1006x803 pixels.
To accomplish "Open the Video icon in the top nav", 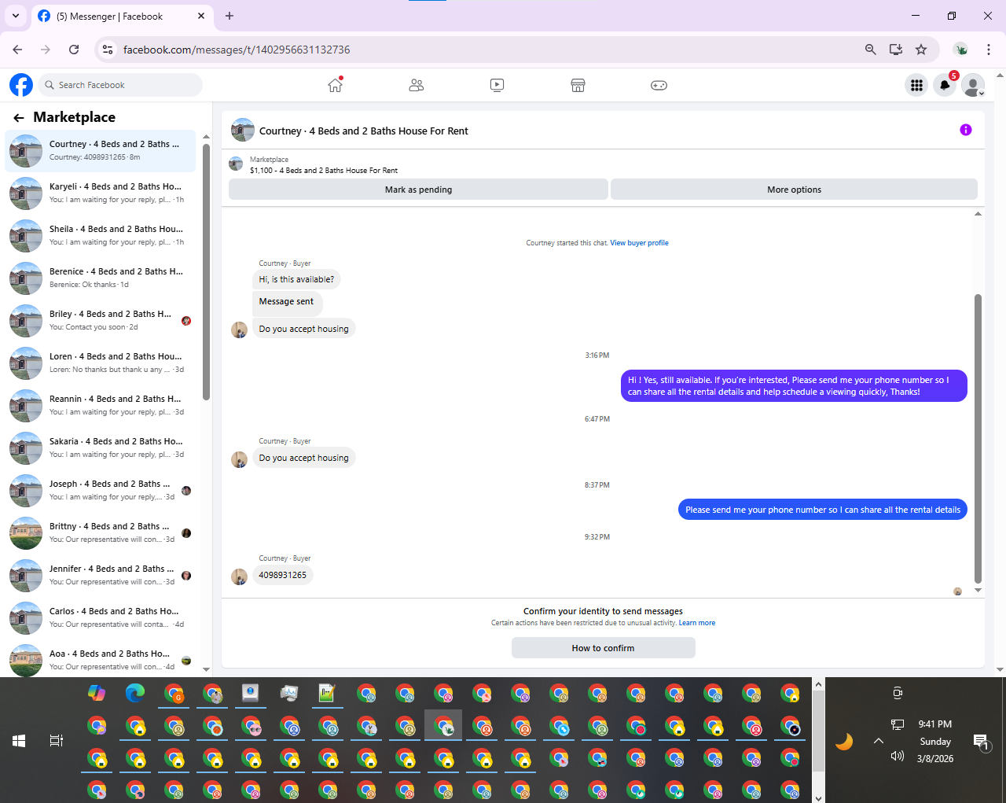I will pyautogui.click(x=497, y=85).
